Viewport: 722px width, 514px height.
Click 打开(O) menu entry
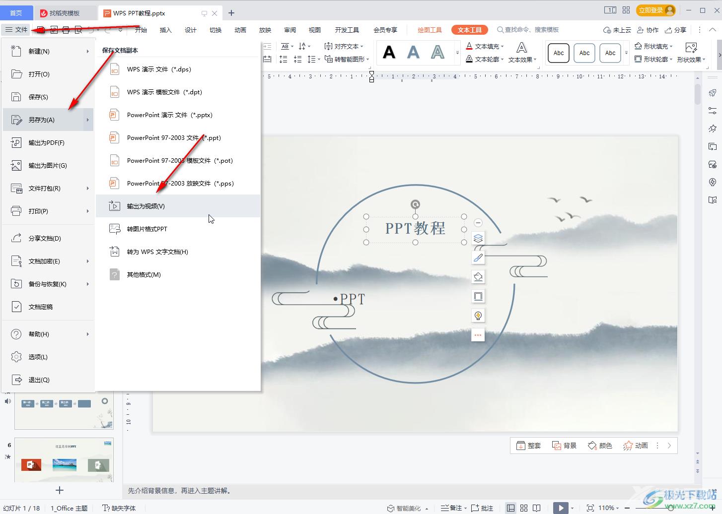48,74
